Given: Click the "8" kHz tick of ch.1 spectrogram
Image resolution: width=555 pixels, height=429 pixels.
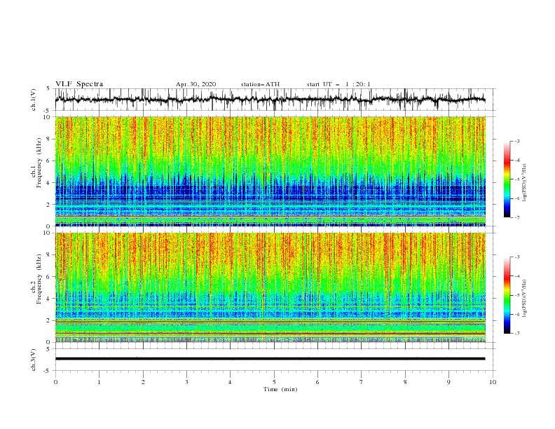Looking at the screenshot, I should coord(49,139).
